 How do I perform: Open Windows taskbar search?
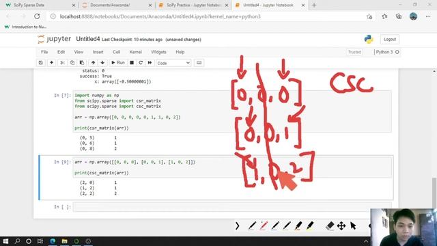point(17,241)
